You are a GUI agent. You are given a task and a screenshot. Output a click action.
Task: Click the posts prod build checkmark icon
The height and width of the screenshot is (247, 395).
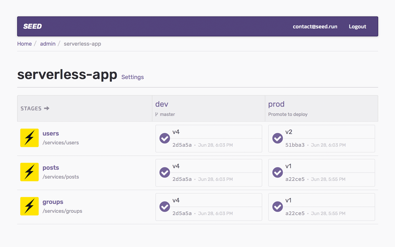277,173
